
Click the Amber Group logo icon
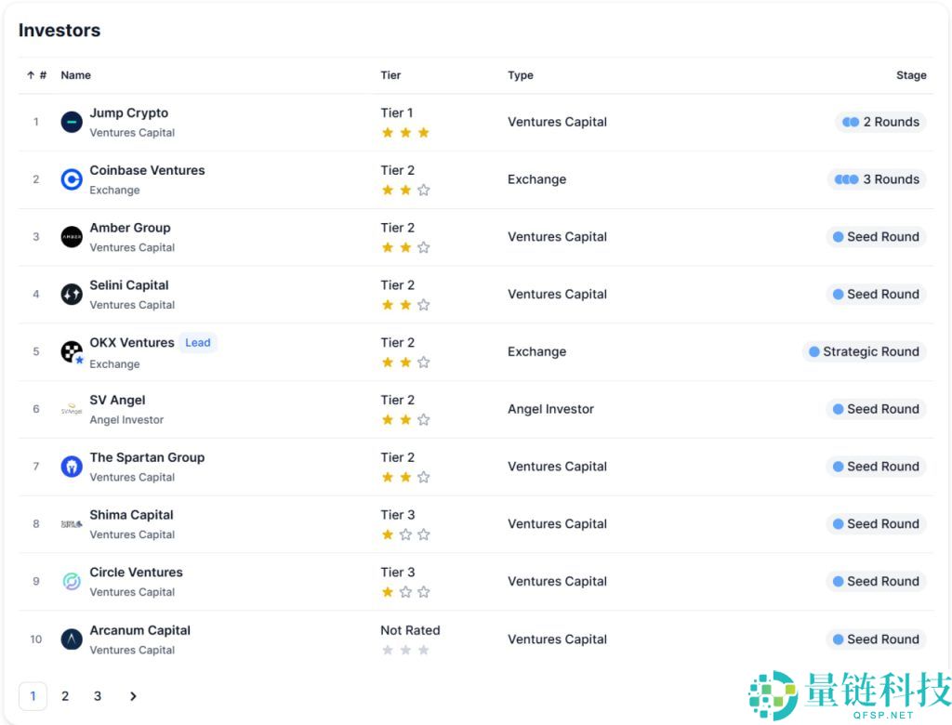(72, 237)
